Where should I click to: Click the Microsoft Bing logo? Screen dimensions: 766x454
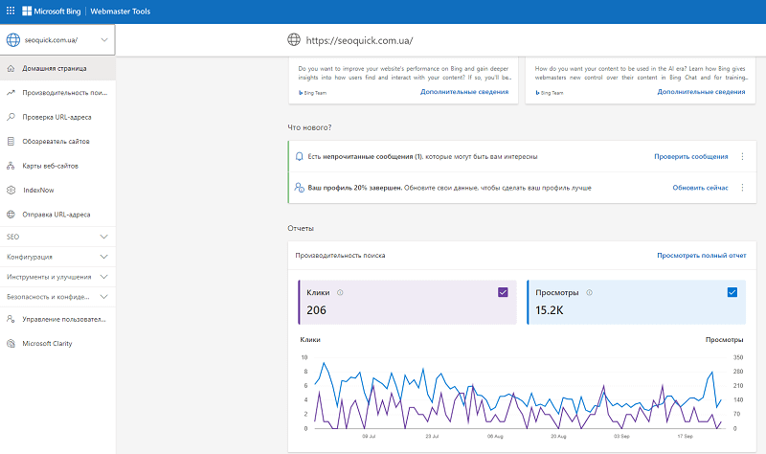point(52,11)
